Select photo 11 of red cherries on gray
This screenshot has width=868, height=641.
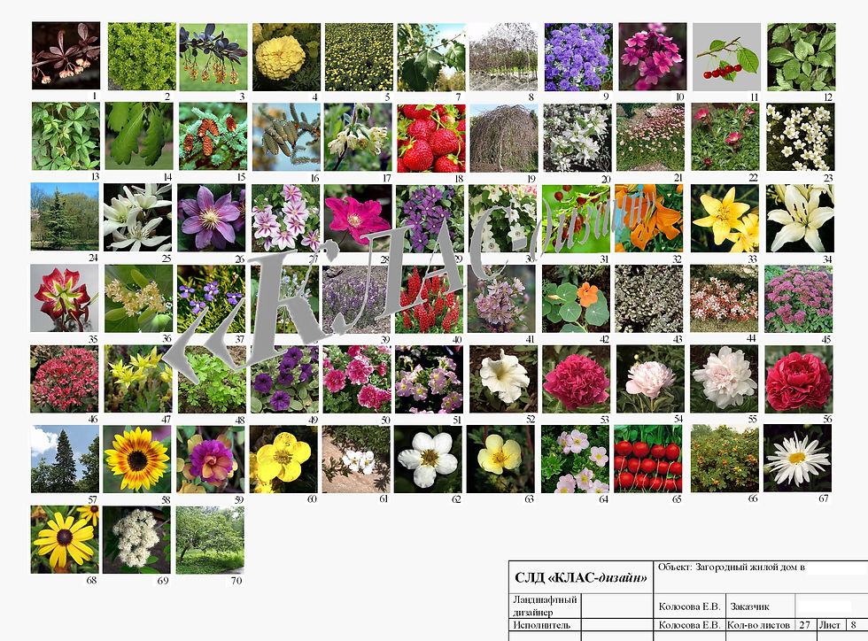726,57
